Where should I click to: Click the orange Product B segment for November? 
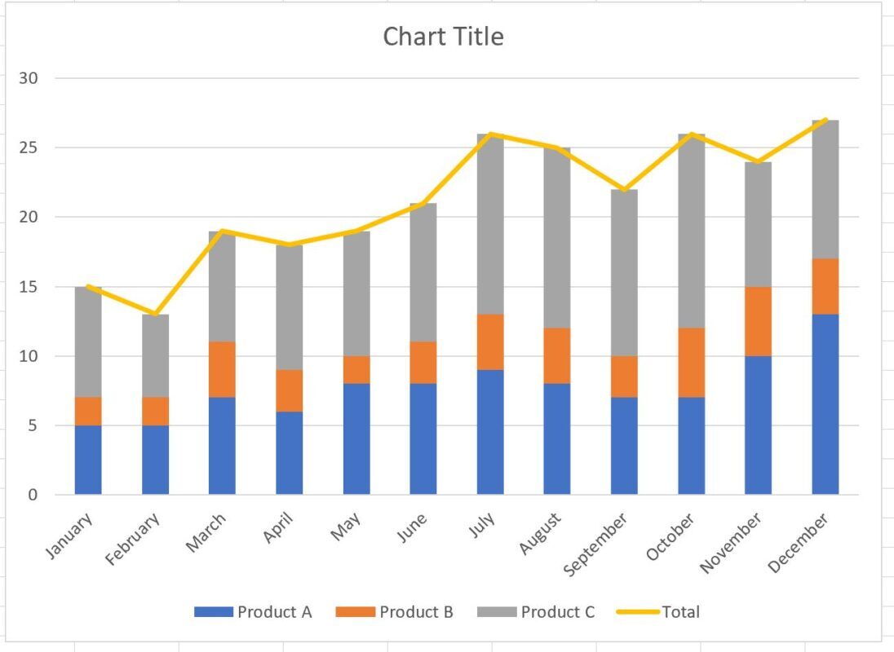758,321
